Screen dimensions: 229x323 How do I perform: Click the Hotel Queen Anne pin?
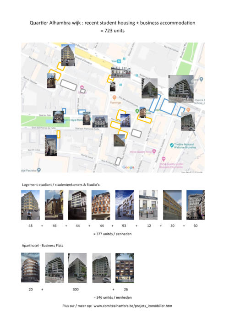[154, 151]
